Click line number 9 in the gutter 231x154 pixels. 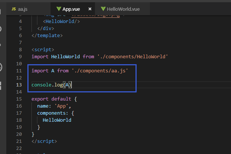point(20,57)
